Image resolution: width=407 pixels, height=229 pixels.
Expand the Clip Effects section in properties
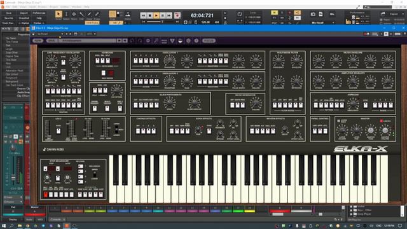click(x=23, y=95)
